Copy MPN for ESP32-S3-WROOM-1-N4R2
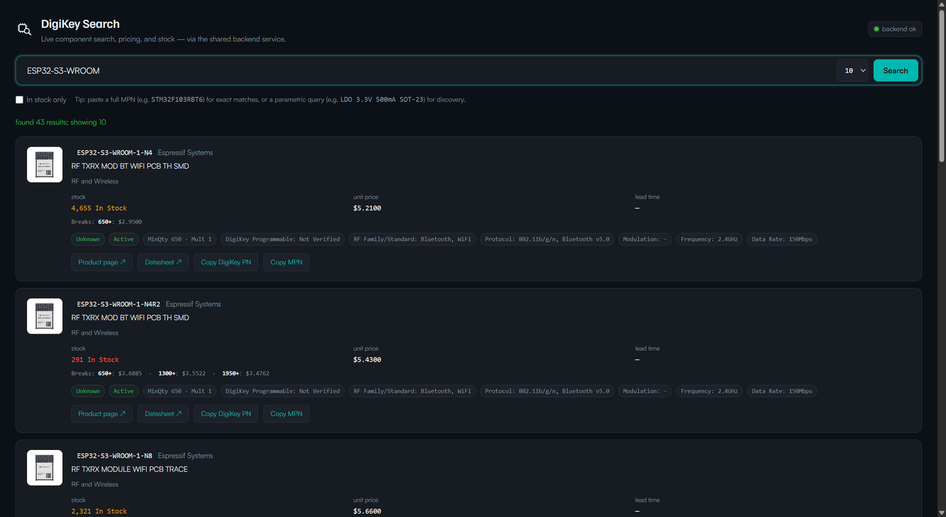This screenshot has width=946, height=517. click(287, 414)
